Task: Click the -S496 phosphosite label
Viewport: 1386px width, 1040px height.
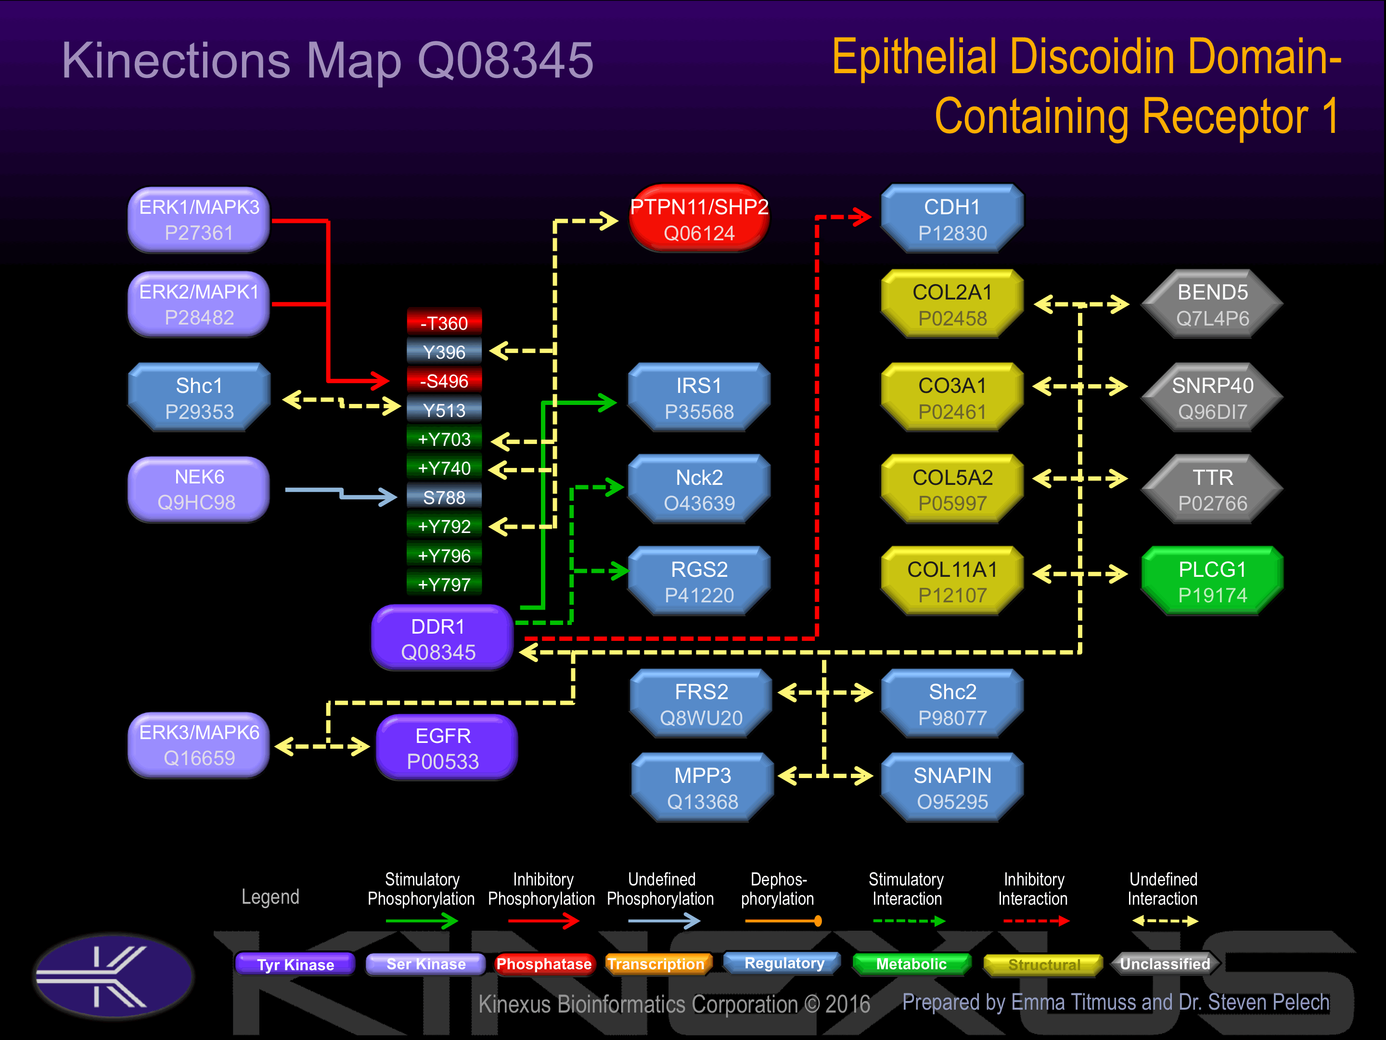Action: [x=444, y=380]
